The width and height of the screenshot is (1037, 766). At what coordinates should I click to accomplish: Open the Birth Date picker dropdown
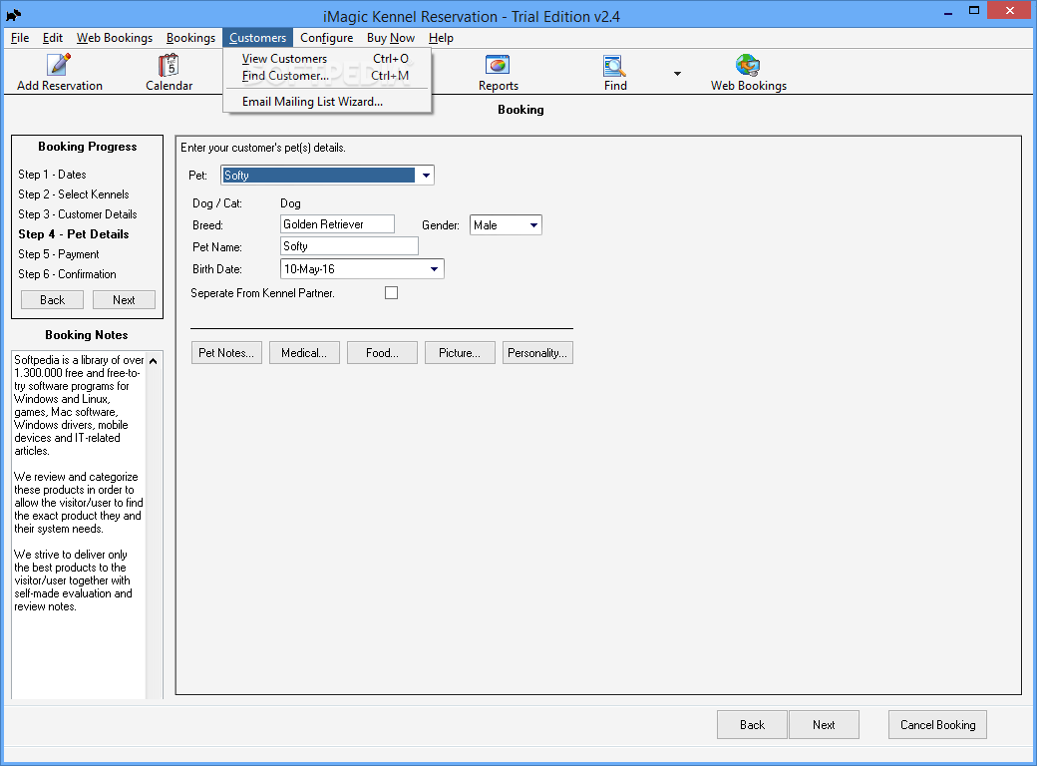coord(434,269)
